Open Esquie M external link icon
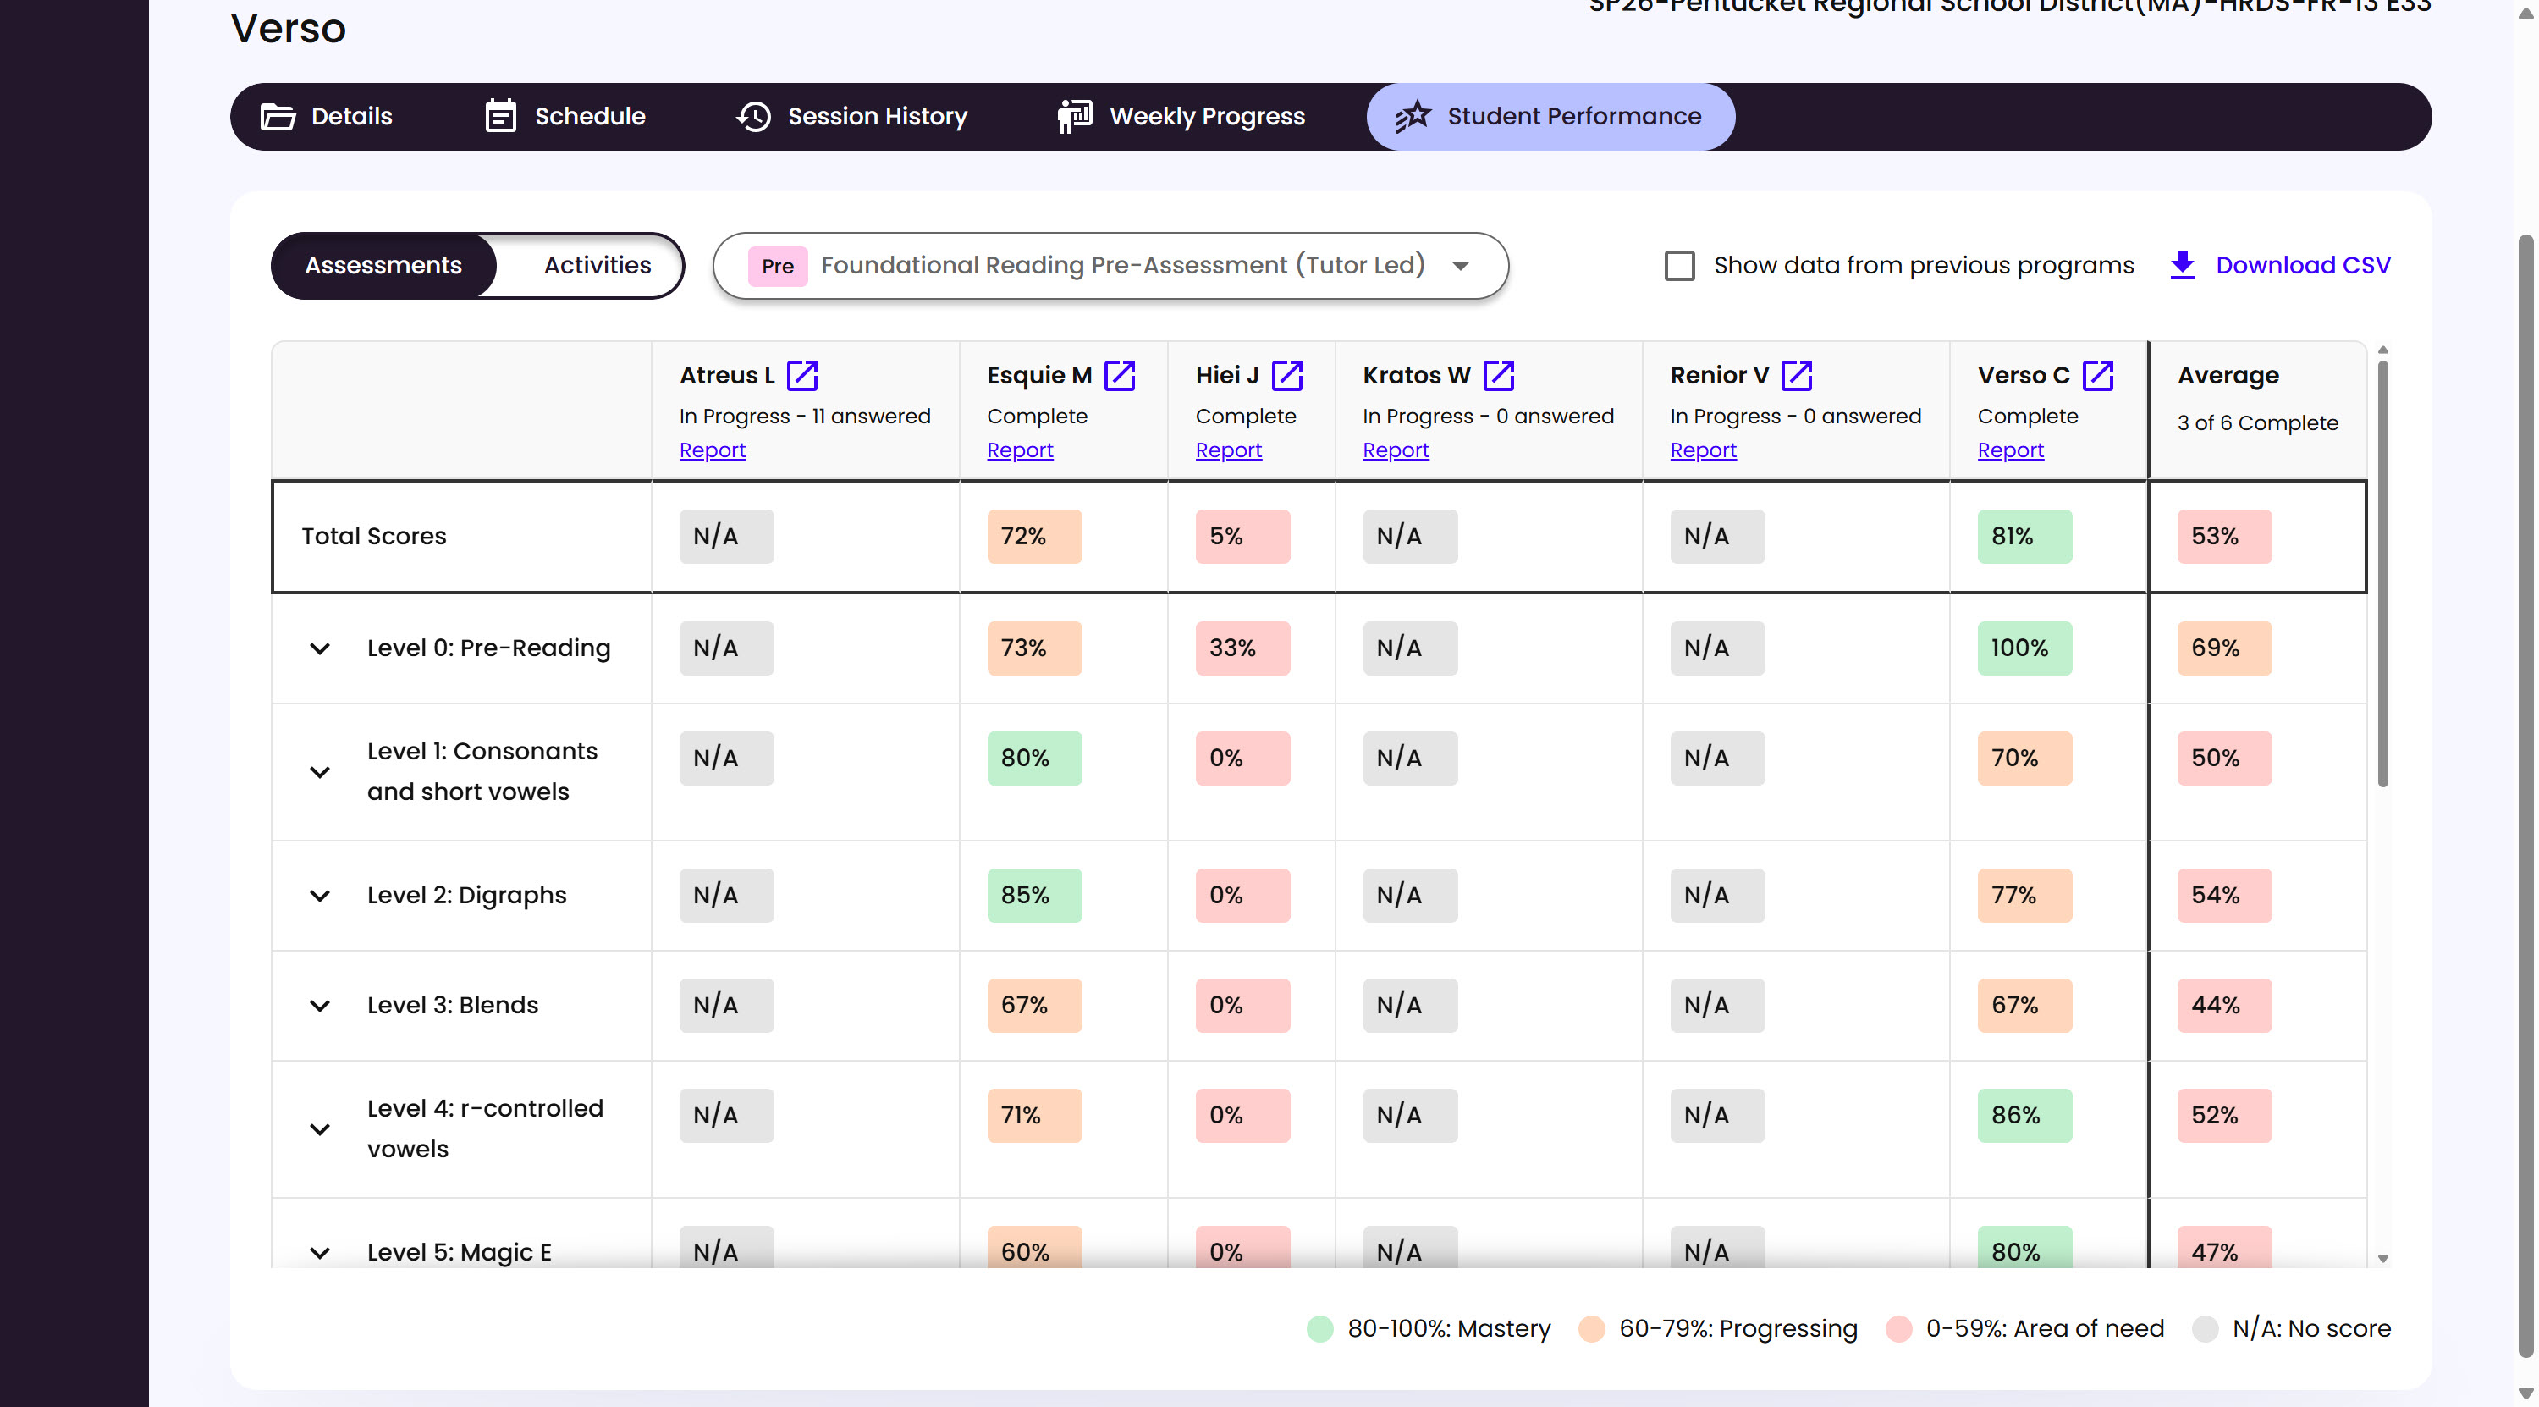This screenshot has height=1407, width=2539. [x=1120, y=375]
